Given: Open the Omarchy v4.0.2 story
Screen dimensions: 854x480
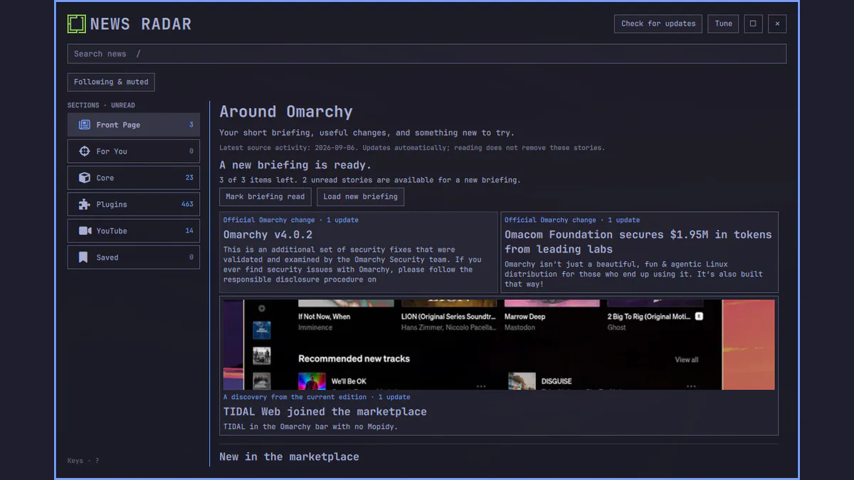Looking at the screenshot, I should coord(359,252).
